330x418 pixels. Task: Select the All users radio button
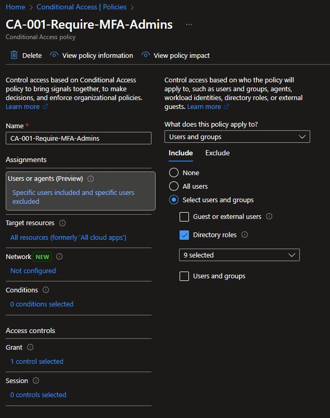(x=174, y=186)
